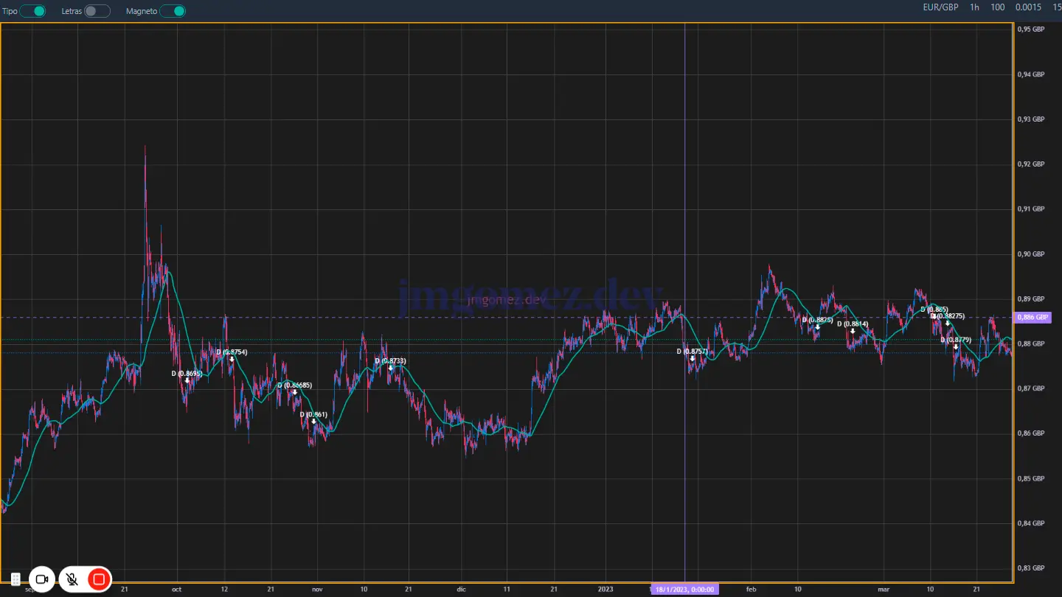1062x597 pixels.
Task: Open the camera video feed
Action: [x=42, y=579]
